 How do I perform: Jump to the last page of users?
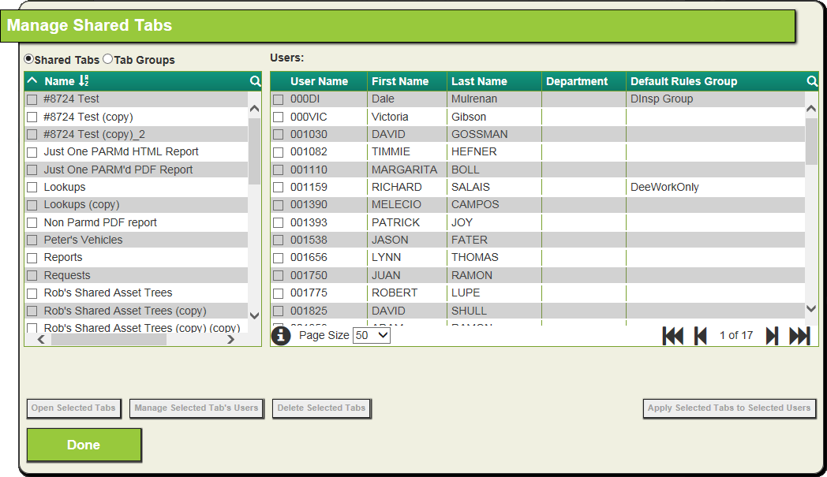pyautogui.click(x=799, y=336)
